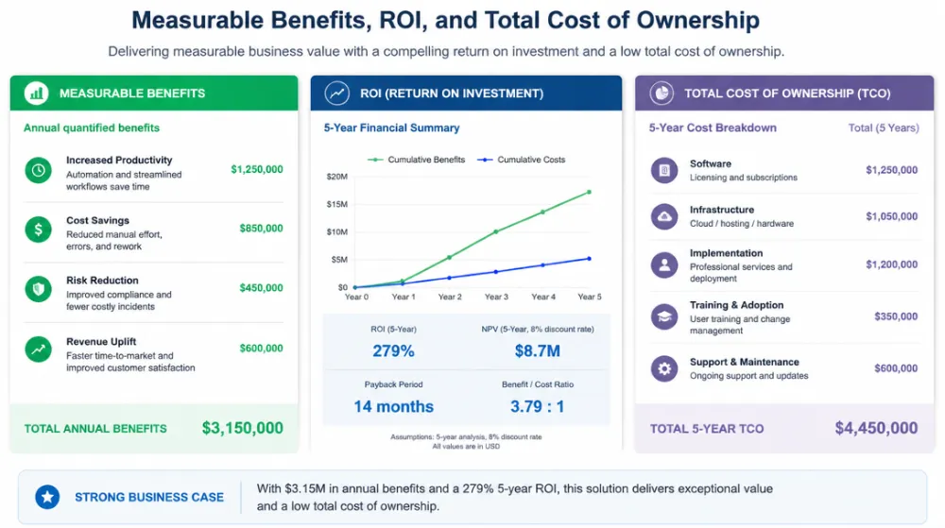Click the $350,000 Training & Adoption value
Screen dimensions: 945x528
[896, 316]
